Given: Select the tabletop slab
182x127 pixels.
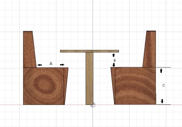Looking at the screenshot, I should [x=90, y=51].
